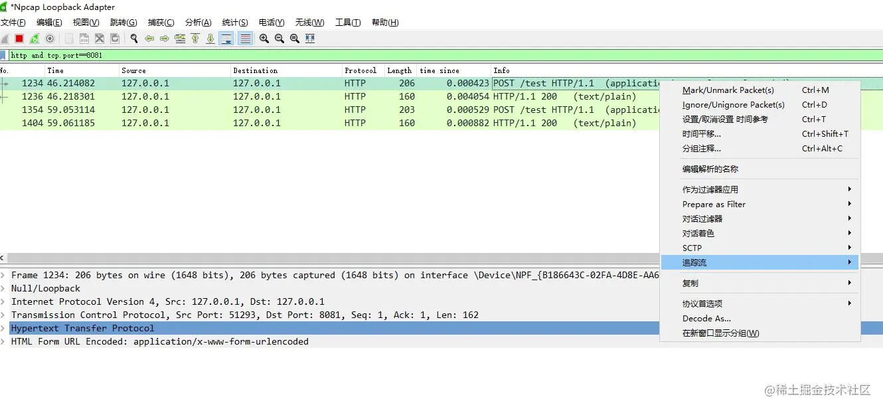
Task: Open a capture file from toolbar
Action: [x=69, y=39]
